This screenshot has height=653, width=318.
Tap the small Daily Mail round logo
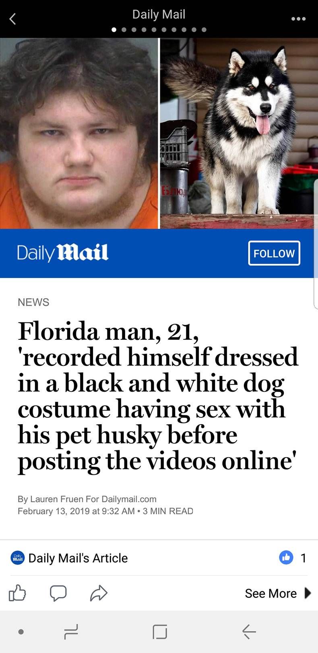17,558
